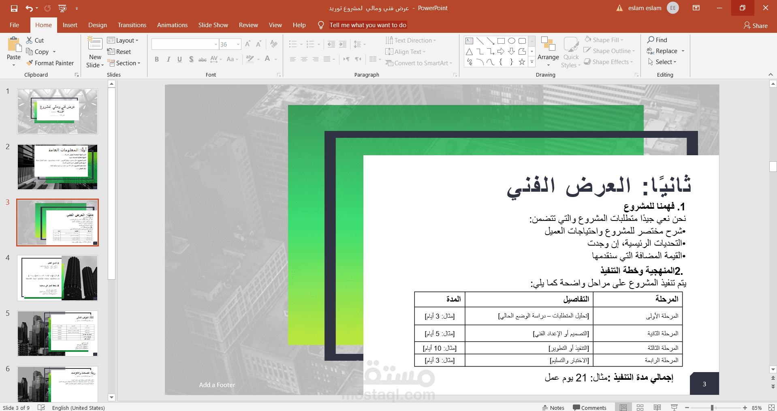This screenshot has height=411, width=777.
Task: Click the zoom slider handle
Action: click(712, 407)
